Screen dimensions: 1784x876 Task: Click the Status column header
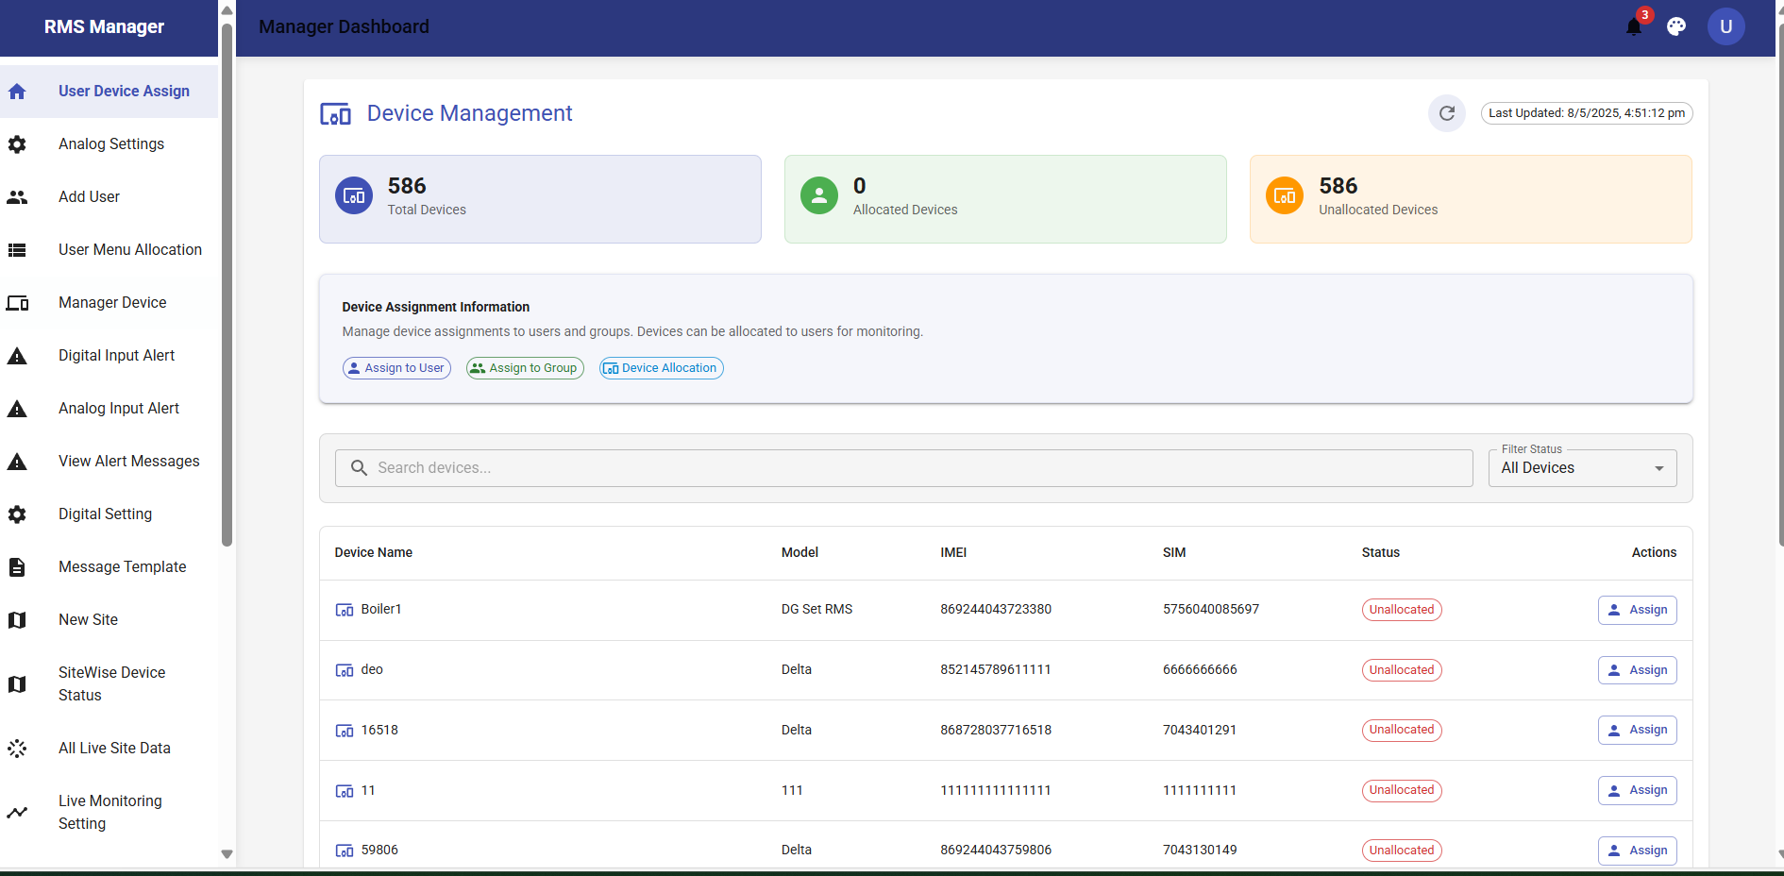pyautogui.click(x=1381, y=553)
